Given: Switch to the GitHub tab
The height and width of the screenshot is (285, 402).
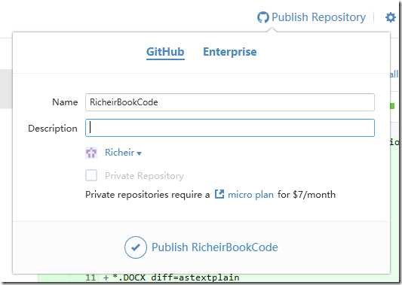Looking at the screenshot, I should 165,52.
